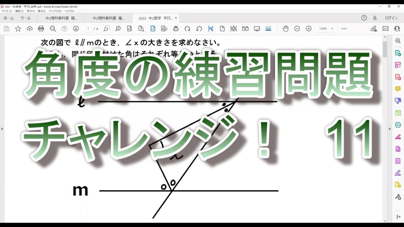Open the ファイル menu

tap(6, 11)
